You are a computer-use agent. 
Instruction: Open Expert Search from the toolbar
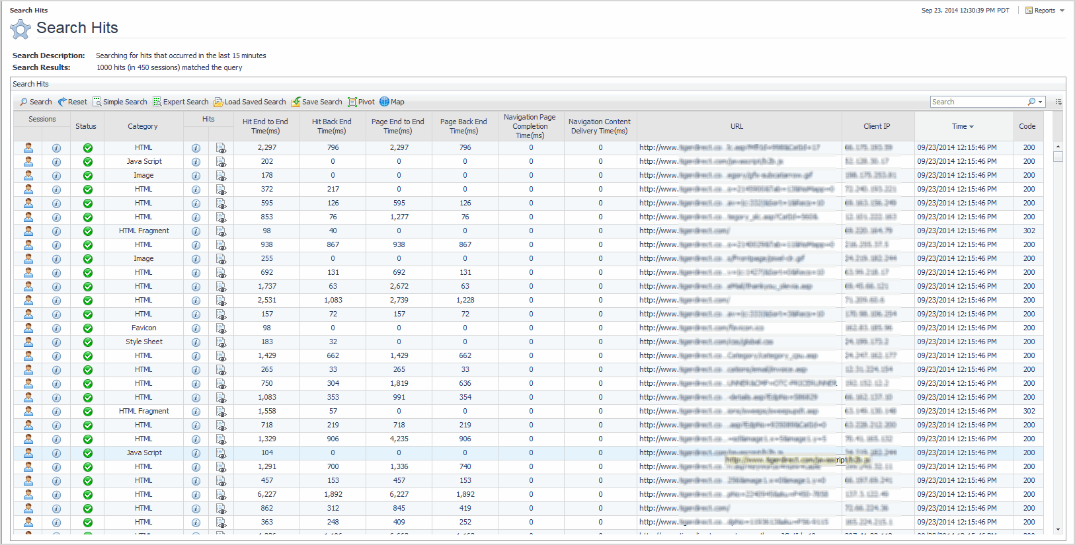180,102
